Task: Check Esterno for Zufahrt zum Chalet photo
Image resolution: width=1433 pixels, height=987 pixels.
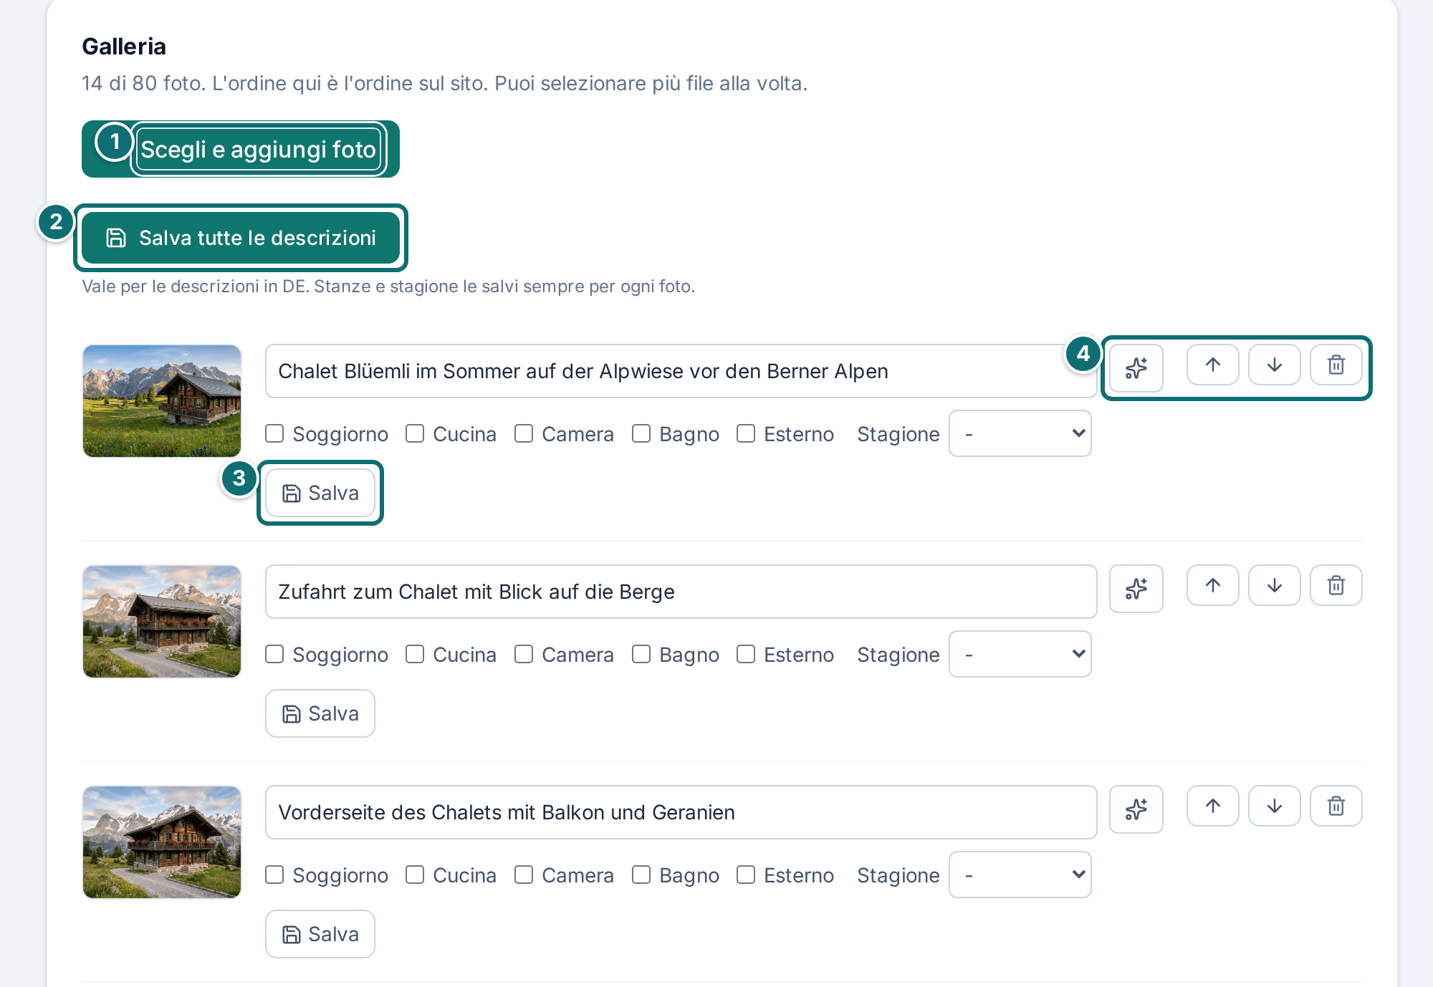Action: pos(746,654)
